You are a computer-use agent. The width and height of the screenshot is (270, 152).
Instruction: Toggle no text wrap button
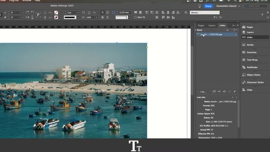pyautogui.click(x=103, y=12)
